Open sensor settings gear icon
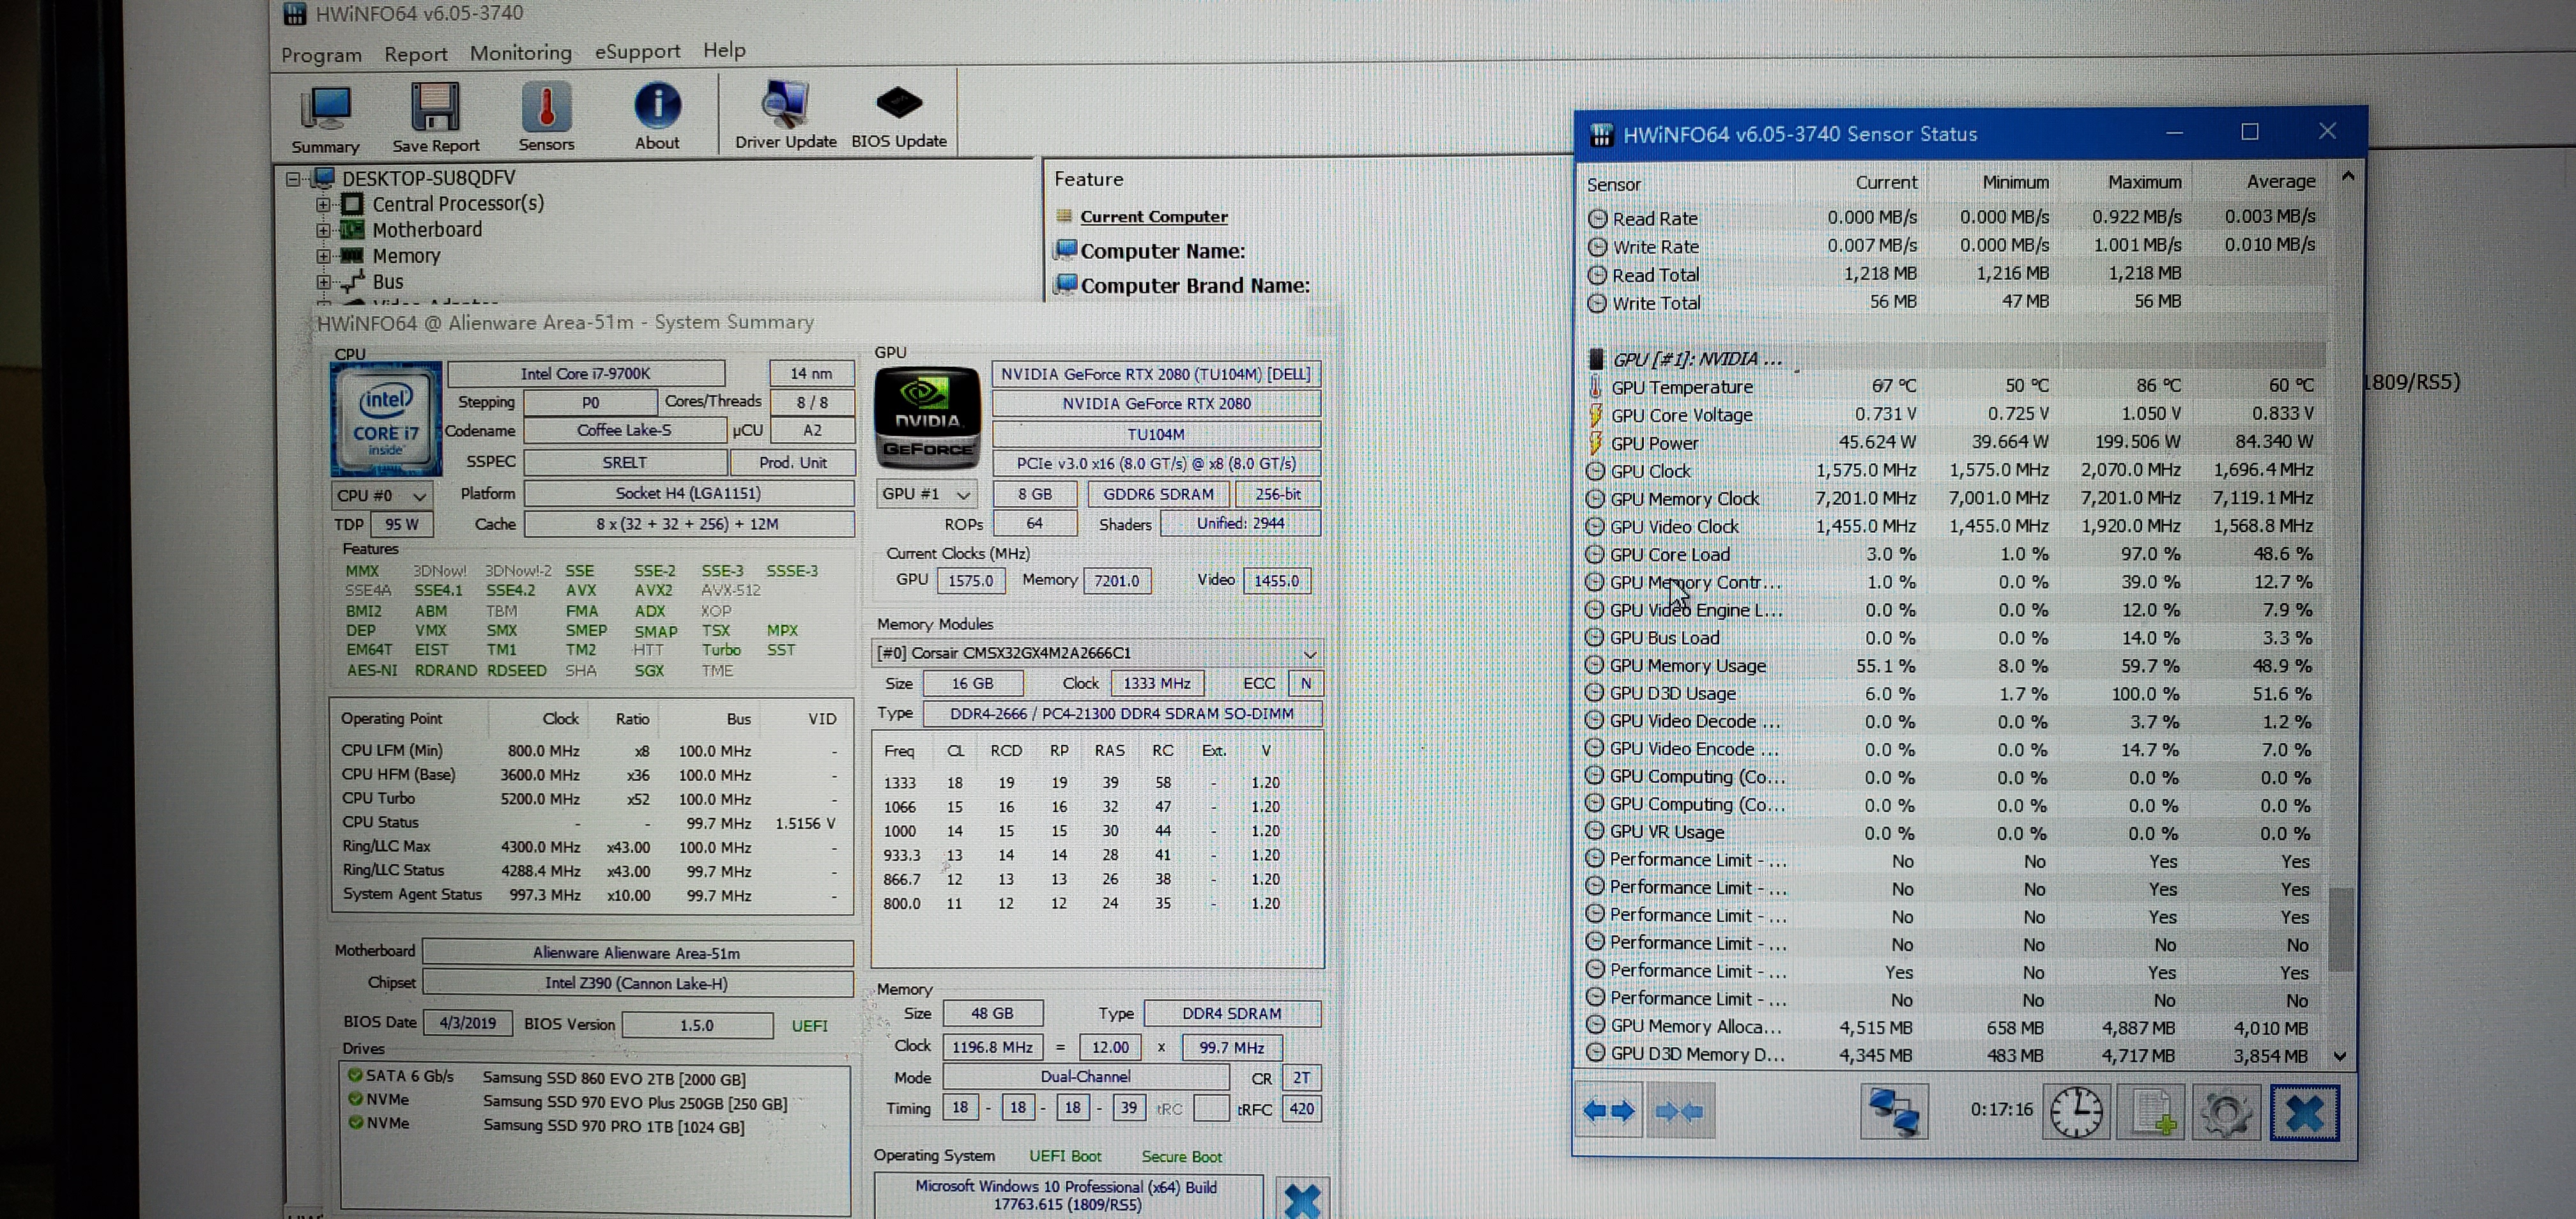This screenshot has width=2576, height=1219. [x=2226, y=1113]
